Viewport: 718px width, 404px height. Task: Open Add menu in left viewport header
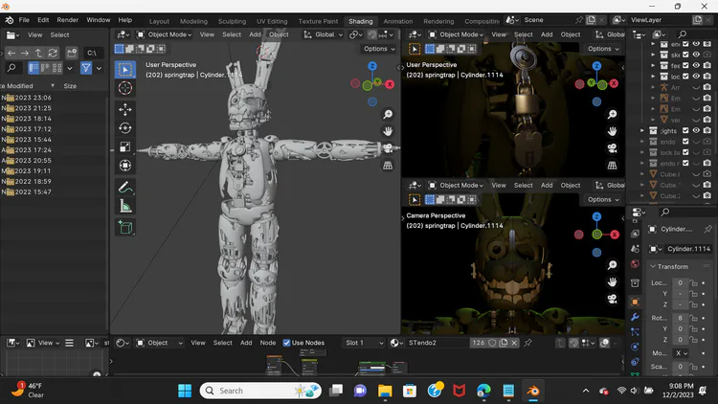[x=255, y=34]
